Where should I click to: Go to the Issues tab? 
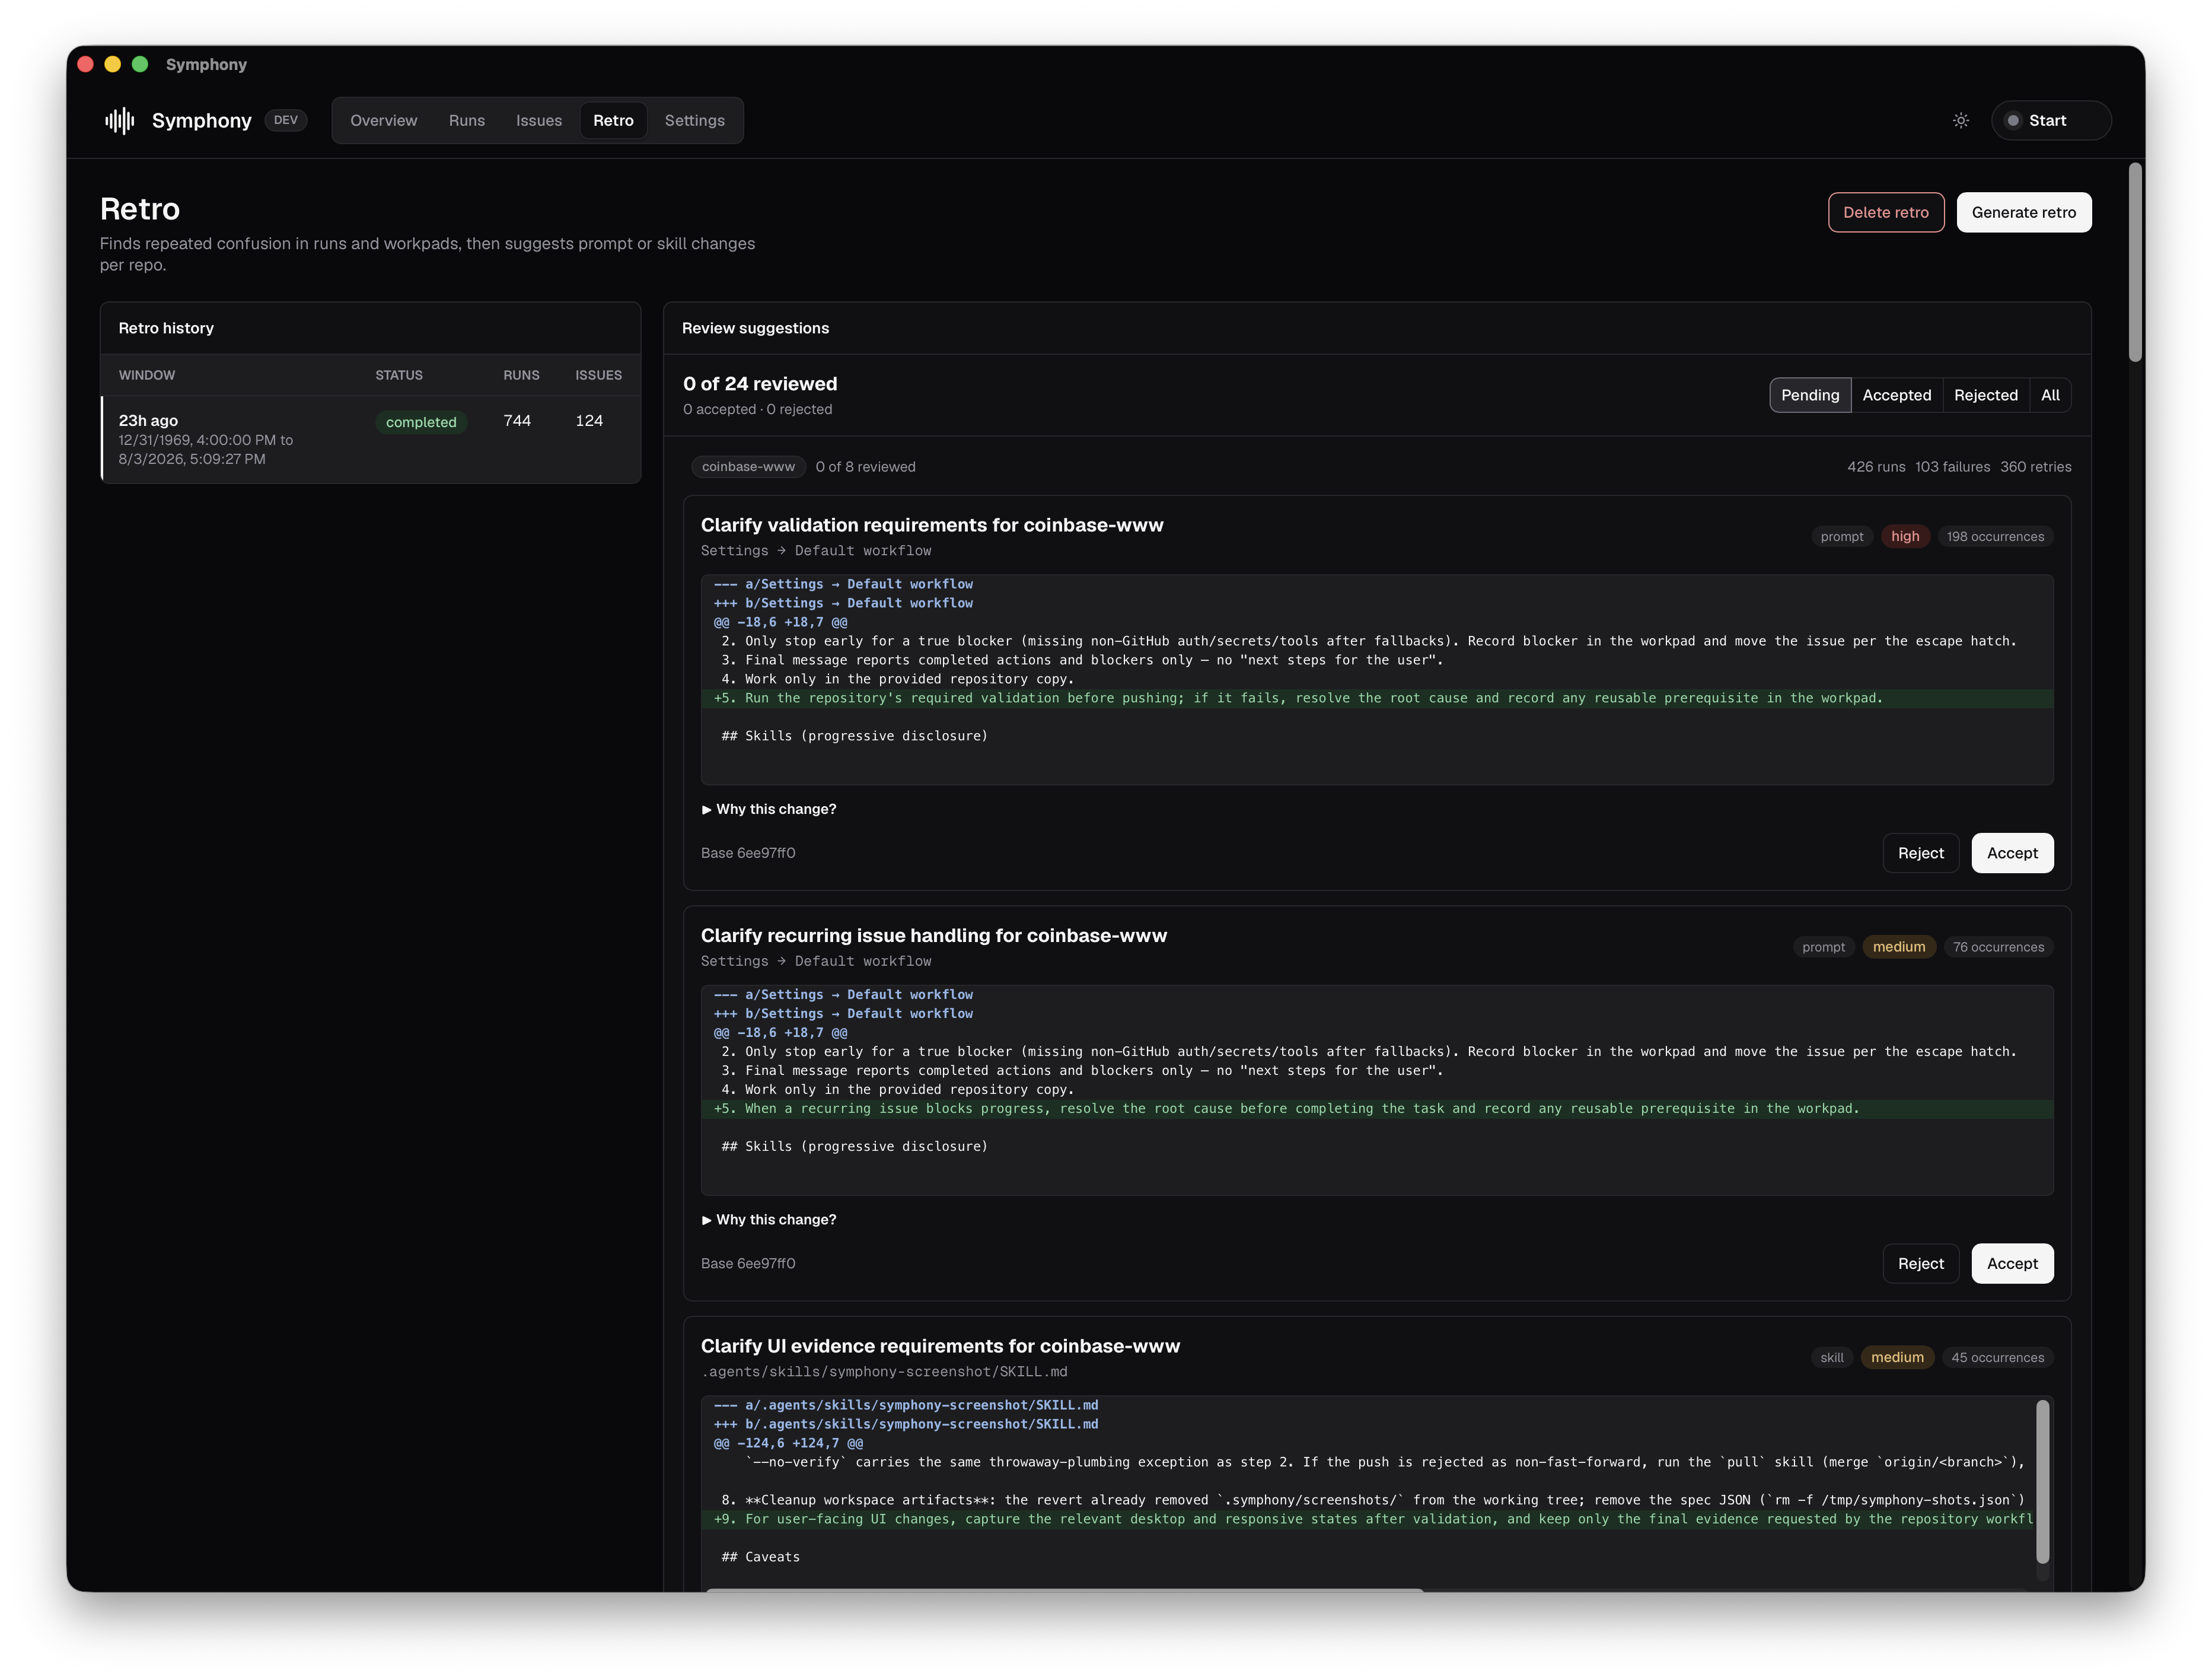[x=539, y=120]
